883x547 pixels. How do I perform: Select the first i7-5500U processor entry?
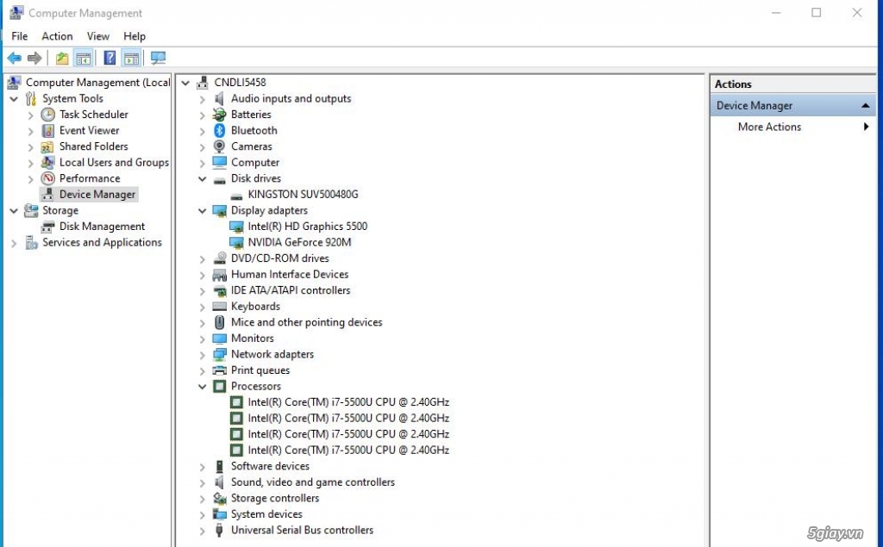tap(348, 402)
